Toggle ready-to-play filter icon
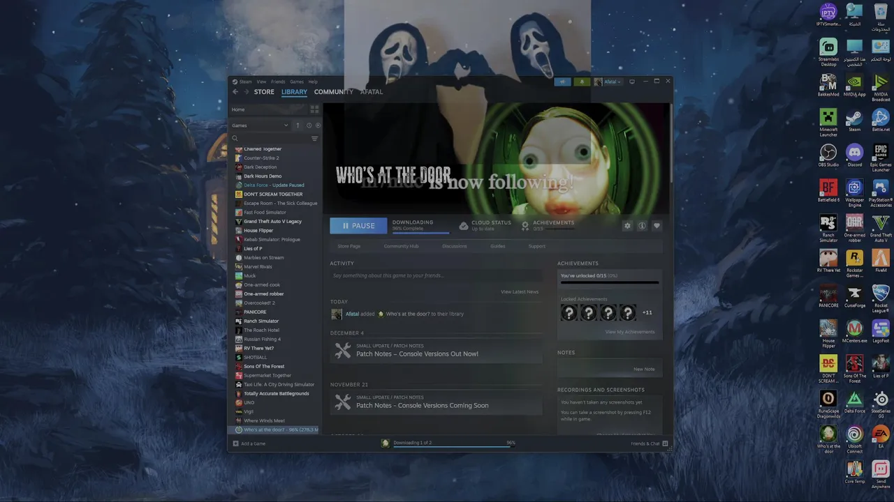The width and height of the screenshot is (894, 502). tap(318, 125)
